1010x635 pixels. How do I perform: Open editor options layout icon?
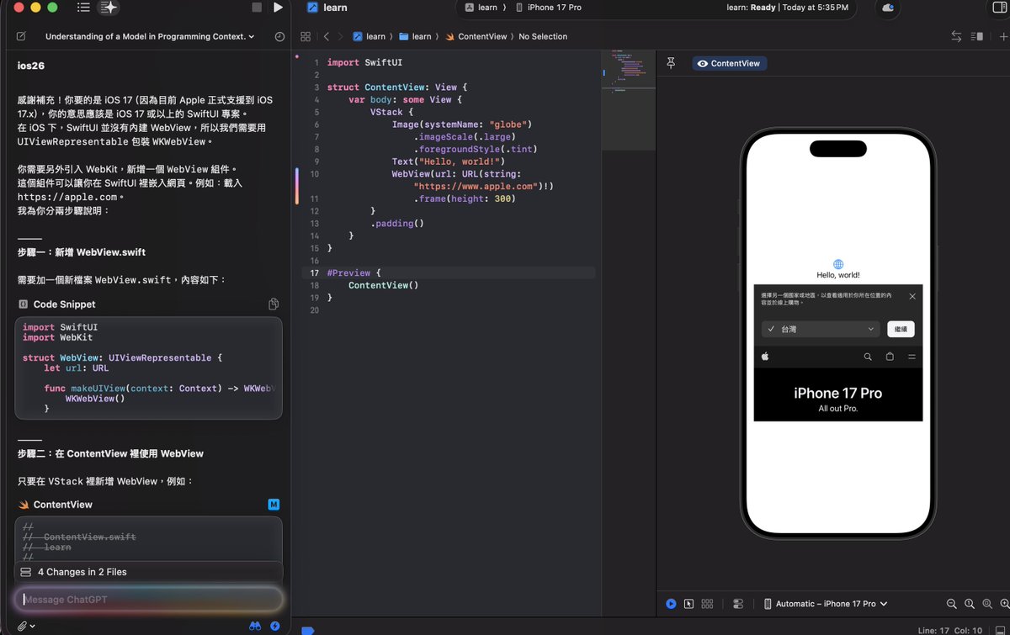977,37
